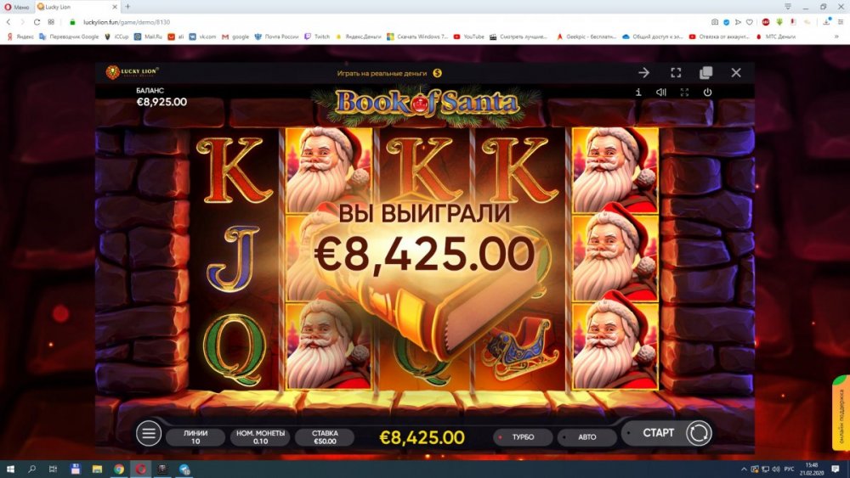Enter fullscreen via casino frame icon
The height and width of the screenshot is (478, 850).
[x=676, y=72]
